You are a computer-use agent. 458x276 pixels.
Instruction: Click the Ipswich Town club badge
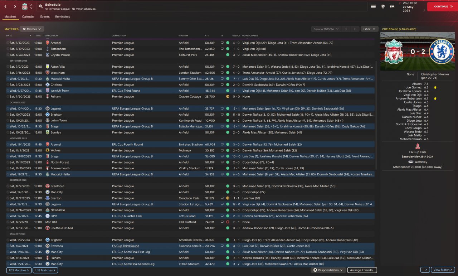(x=48, y=91)
